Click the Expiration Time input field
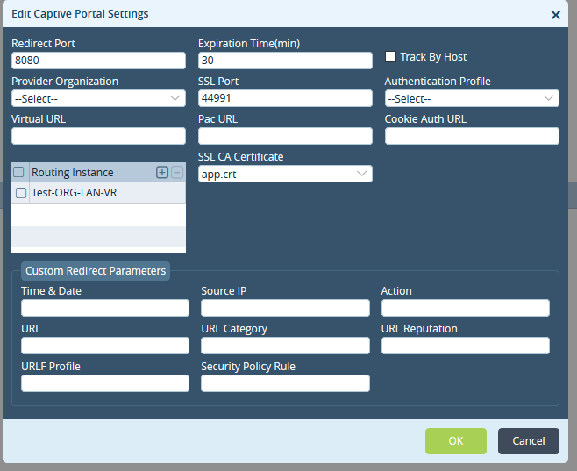This screenshot has height=471, width=577. pyautogui.click(x=285, y=61)
